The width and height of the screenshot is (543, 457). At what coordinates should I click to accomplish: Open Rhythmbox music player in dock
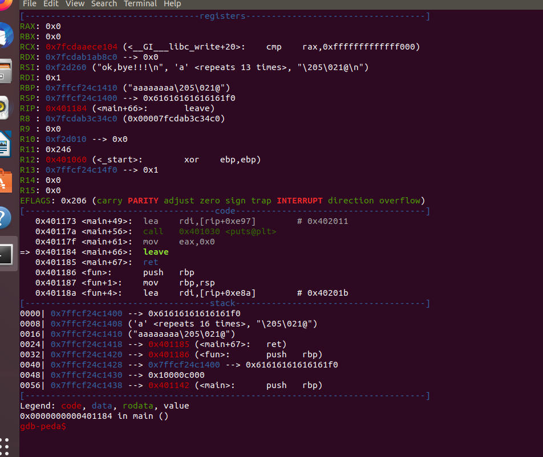click(x=5, y=107)
